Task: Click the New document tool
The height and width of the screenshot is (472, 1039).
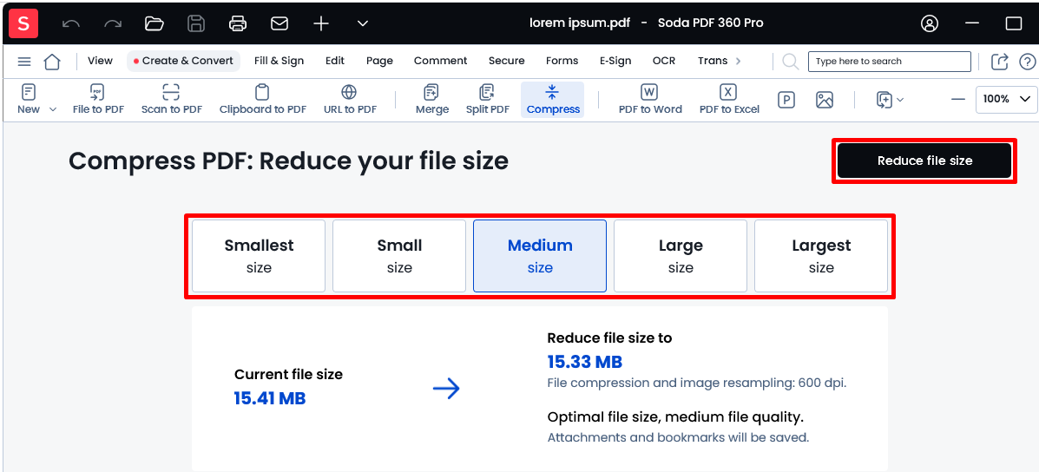Action: [x=29, y=99]
